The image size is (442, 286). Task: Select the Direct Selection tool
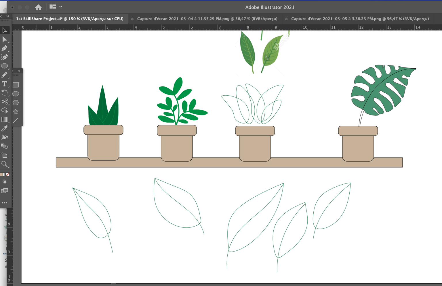click(x=5, y=39)
